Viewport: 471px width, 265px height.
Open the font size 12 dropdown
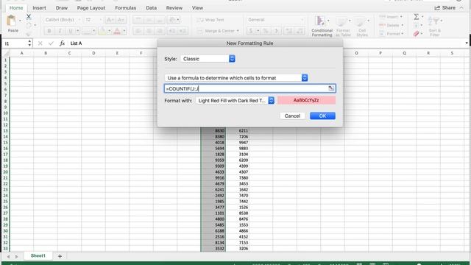[93, 20]
